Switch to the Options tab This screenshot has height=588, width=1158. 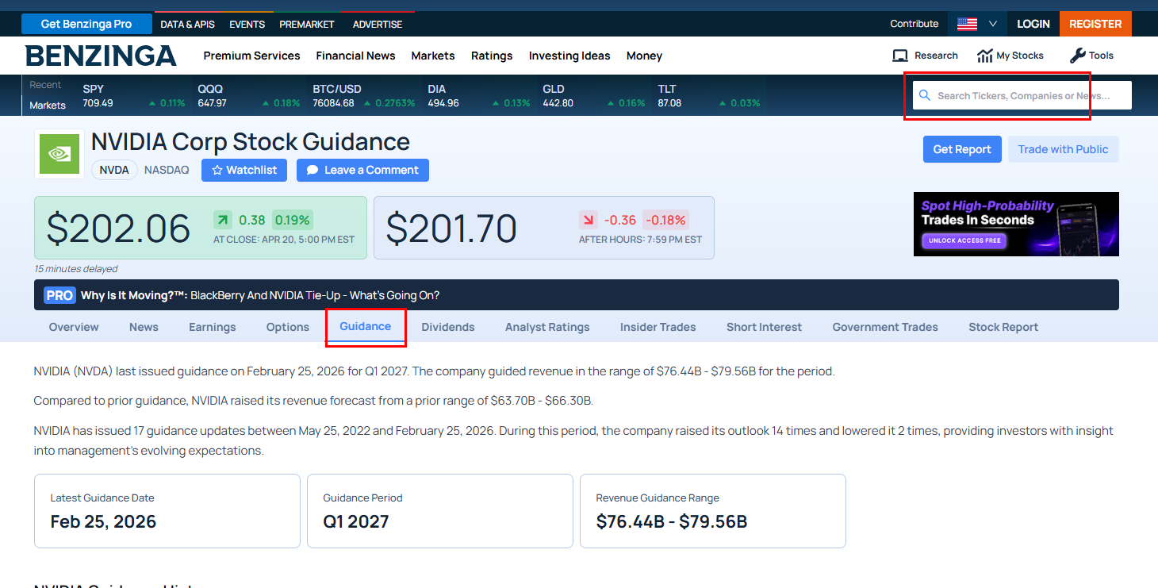[288, 327]
